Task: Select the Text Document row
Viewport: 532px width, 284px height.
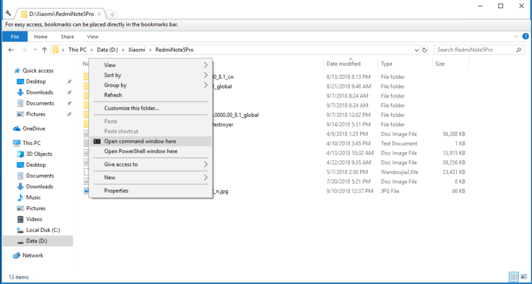Action: point(274,143)
